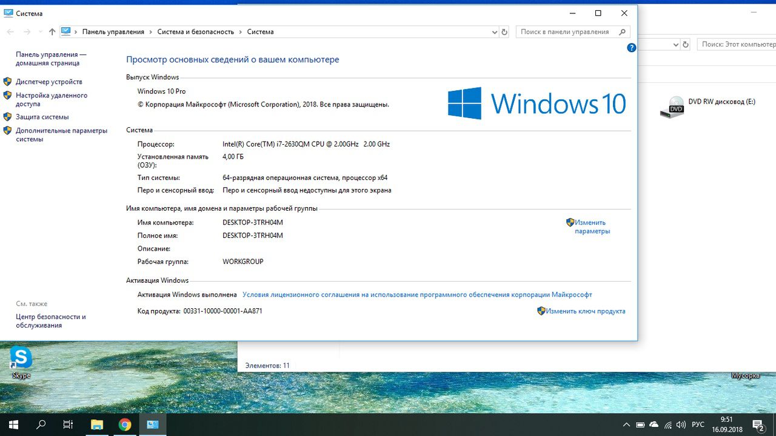The image size is (776, 436).
Task: Open the recent locations dropdown arrow
Action: [x=40, y=31]
